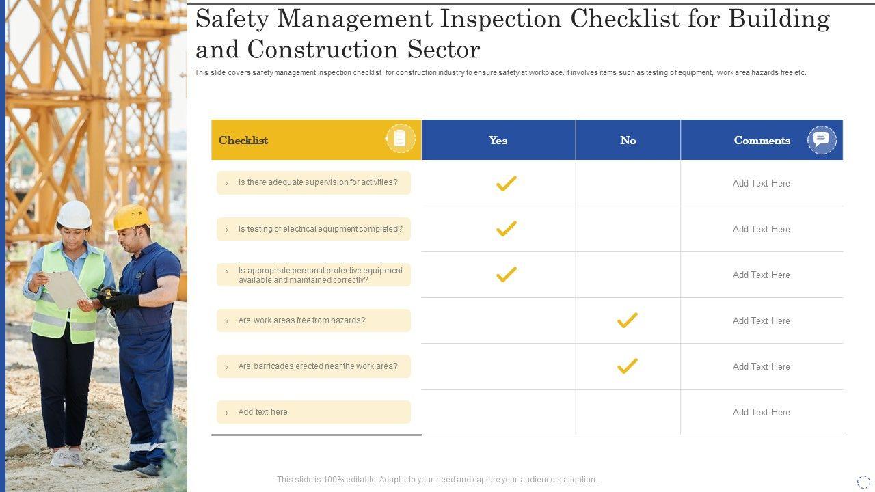Click the No checkmark for work areas hazards

(x=627, y=320)
